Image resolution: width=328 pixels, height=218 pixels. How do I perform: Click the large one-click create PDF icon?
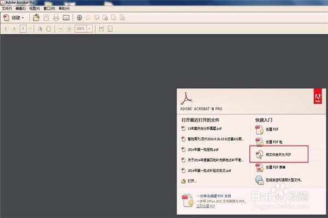tap(188, 200)
